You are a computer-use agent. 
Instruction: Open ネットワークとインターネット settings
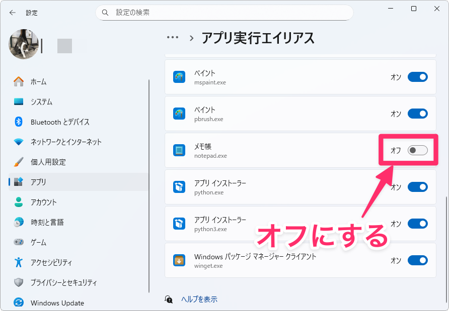79,142
